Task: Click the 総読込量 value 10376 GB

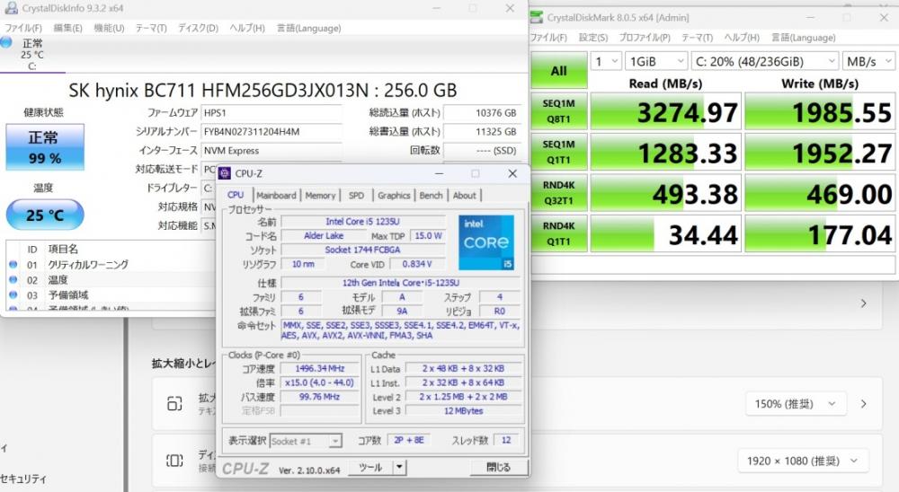Action: [482, 113]
